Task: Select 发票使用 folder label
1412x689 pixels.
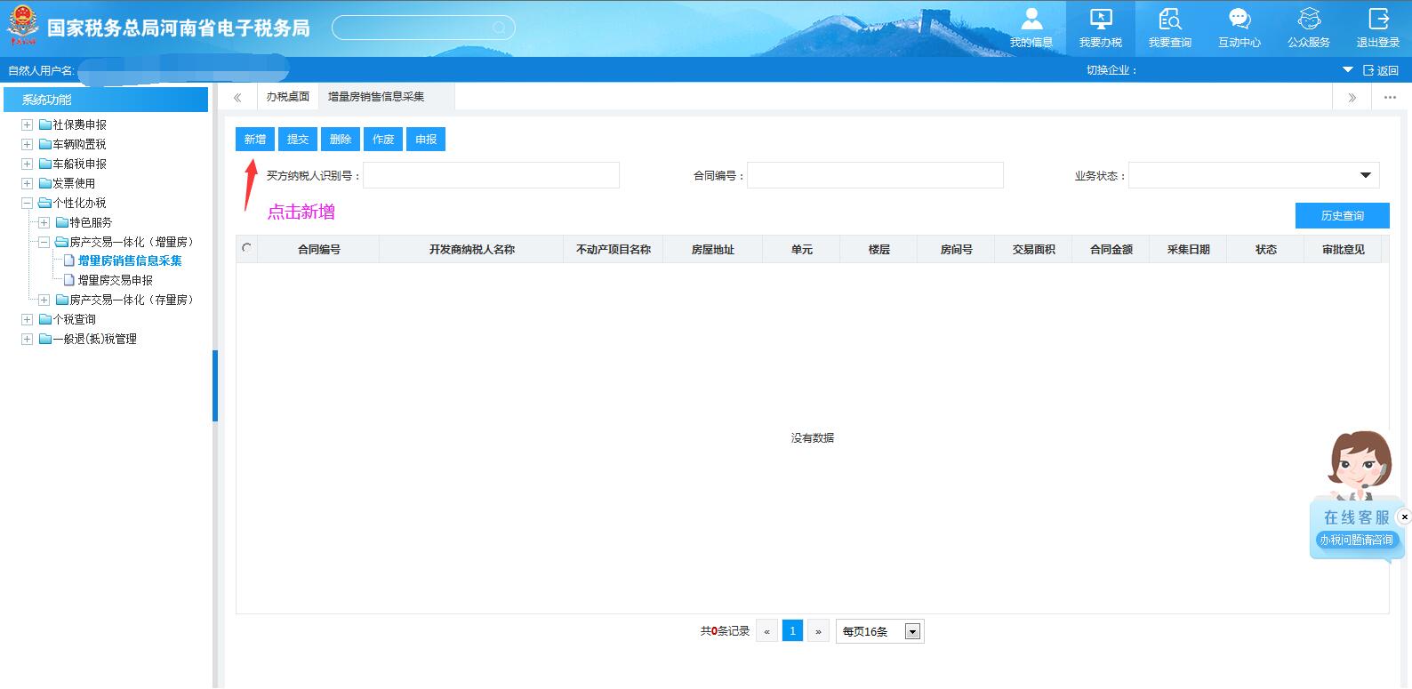Action: pyautogui.click(x=74, y=184)
